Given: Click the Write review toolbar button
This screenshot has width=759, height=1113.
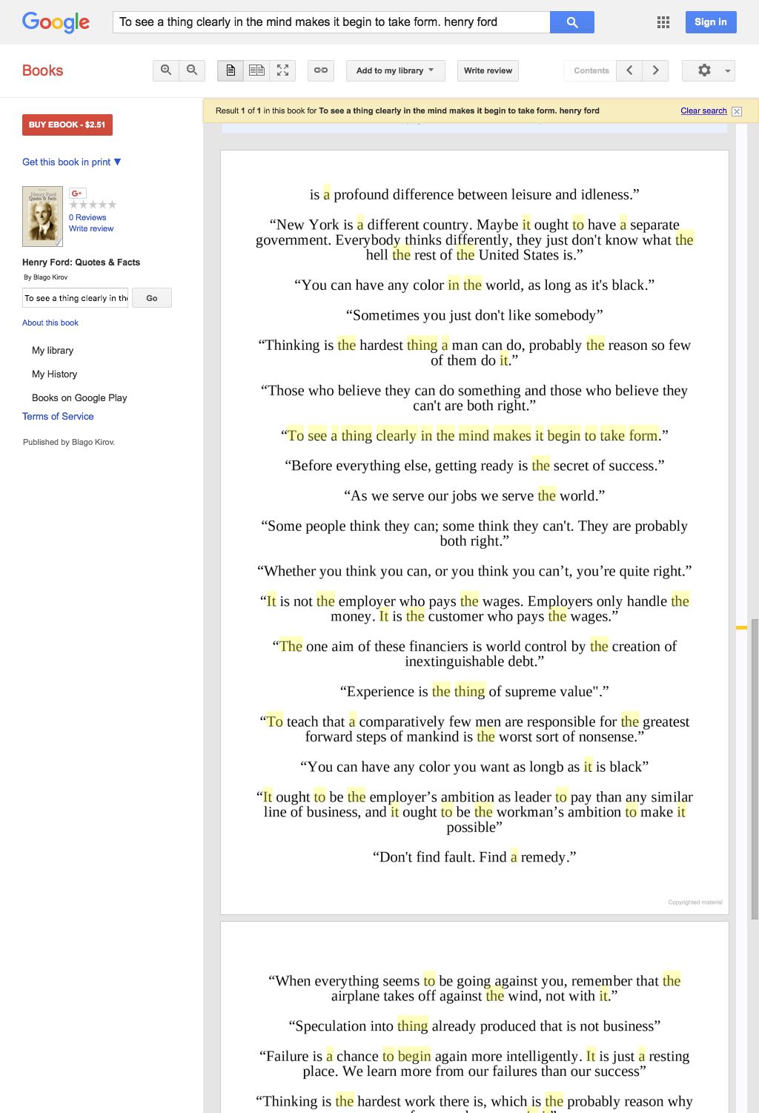Looking at the screenshot, I should (x=488, y=70).
